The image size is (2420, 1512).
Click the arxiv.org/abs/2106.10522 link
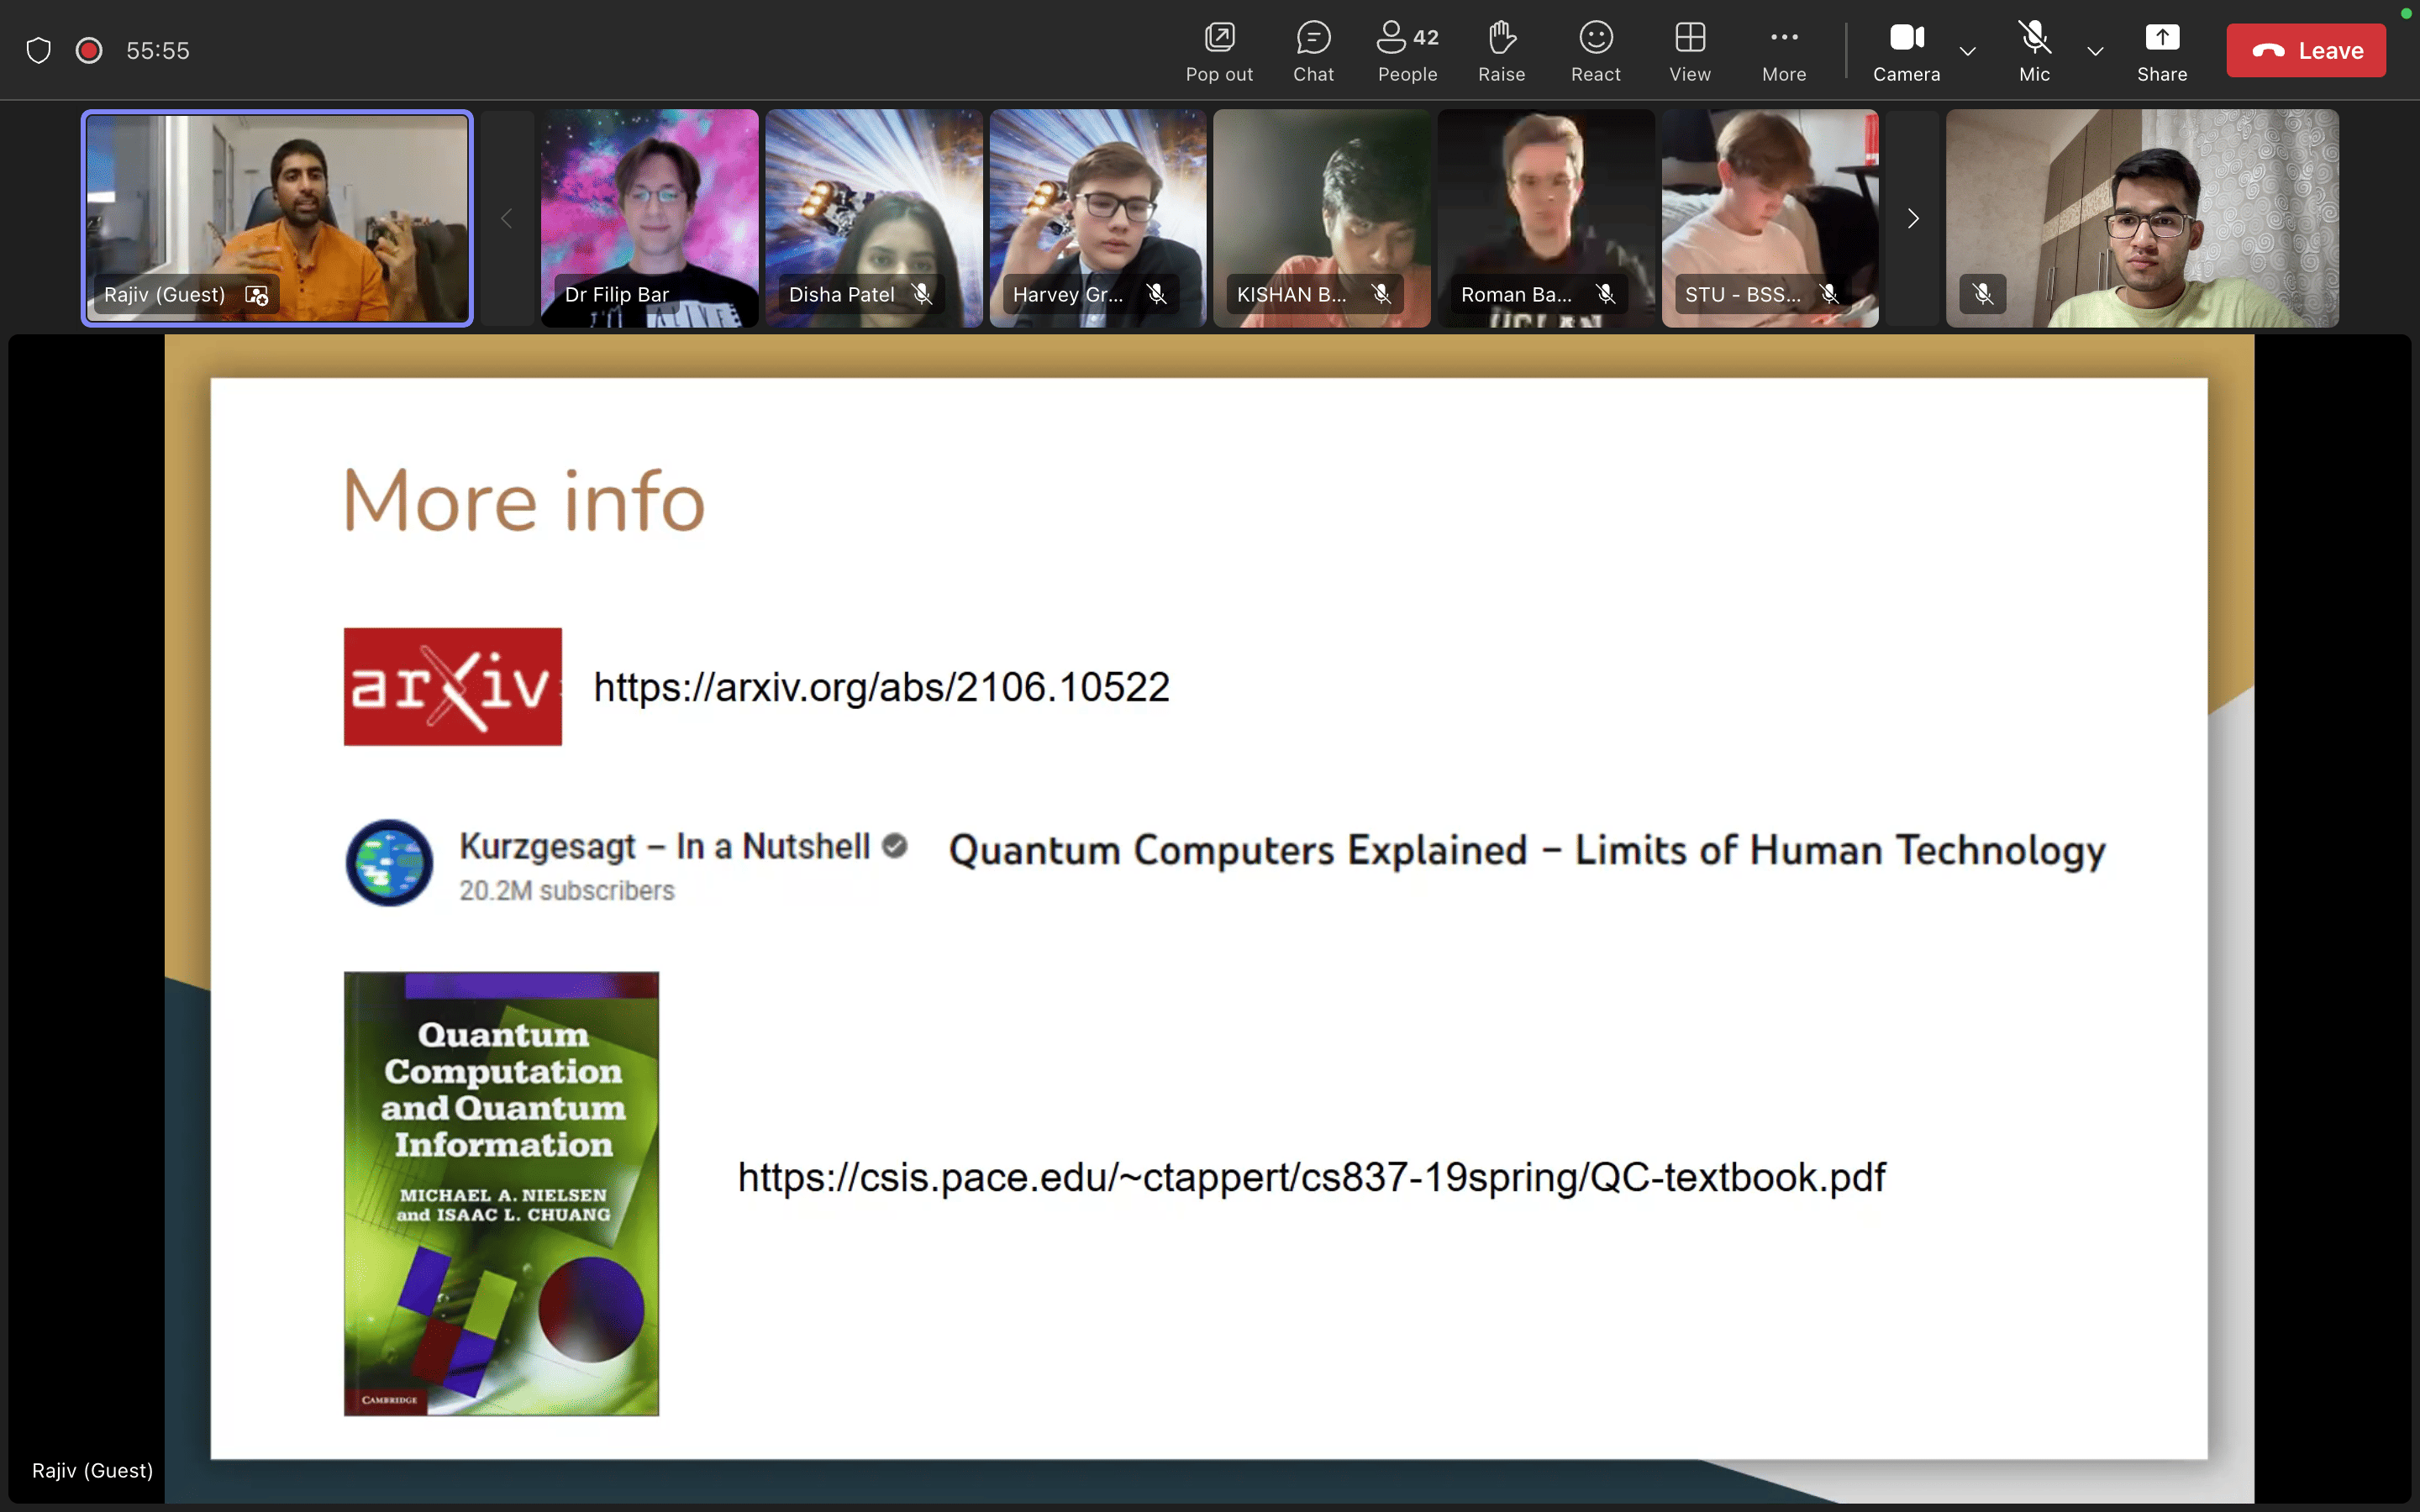pos(881,687)
